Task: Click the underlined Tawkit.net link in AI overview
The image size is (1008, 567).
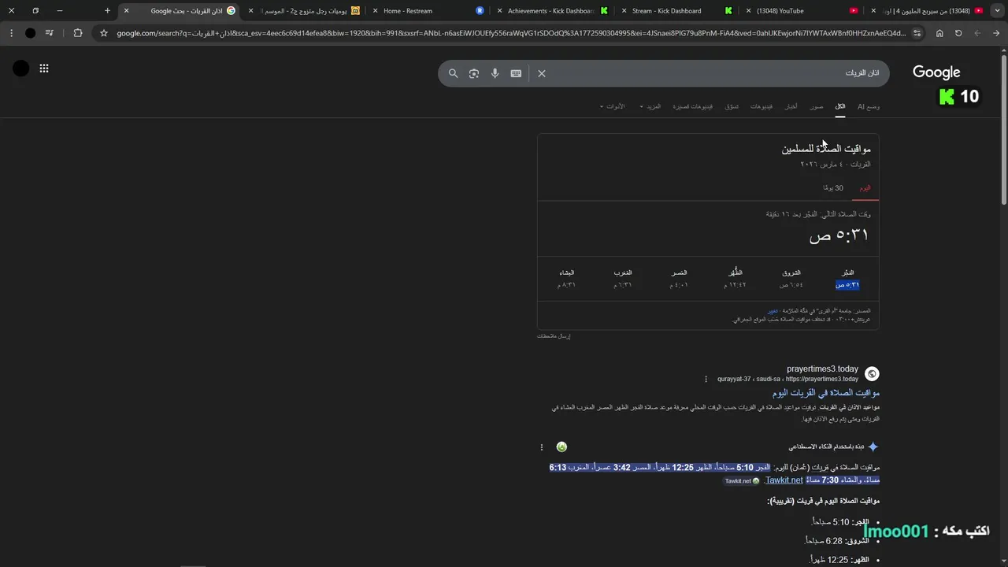Action: pos(784,480)
